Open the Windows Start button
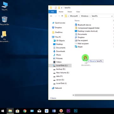Screen dimensions: 114x114 [3, 111]
